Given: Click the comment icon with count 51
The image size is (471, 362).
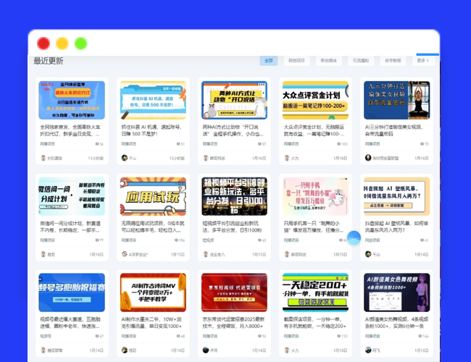Looking at the screenshot, I should pyautogui.click(x=178, y=144).
